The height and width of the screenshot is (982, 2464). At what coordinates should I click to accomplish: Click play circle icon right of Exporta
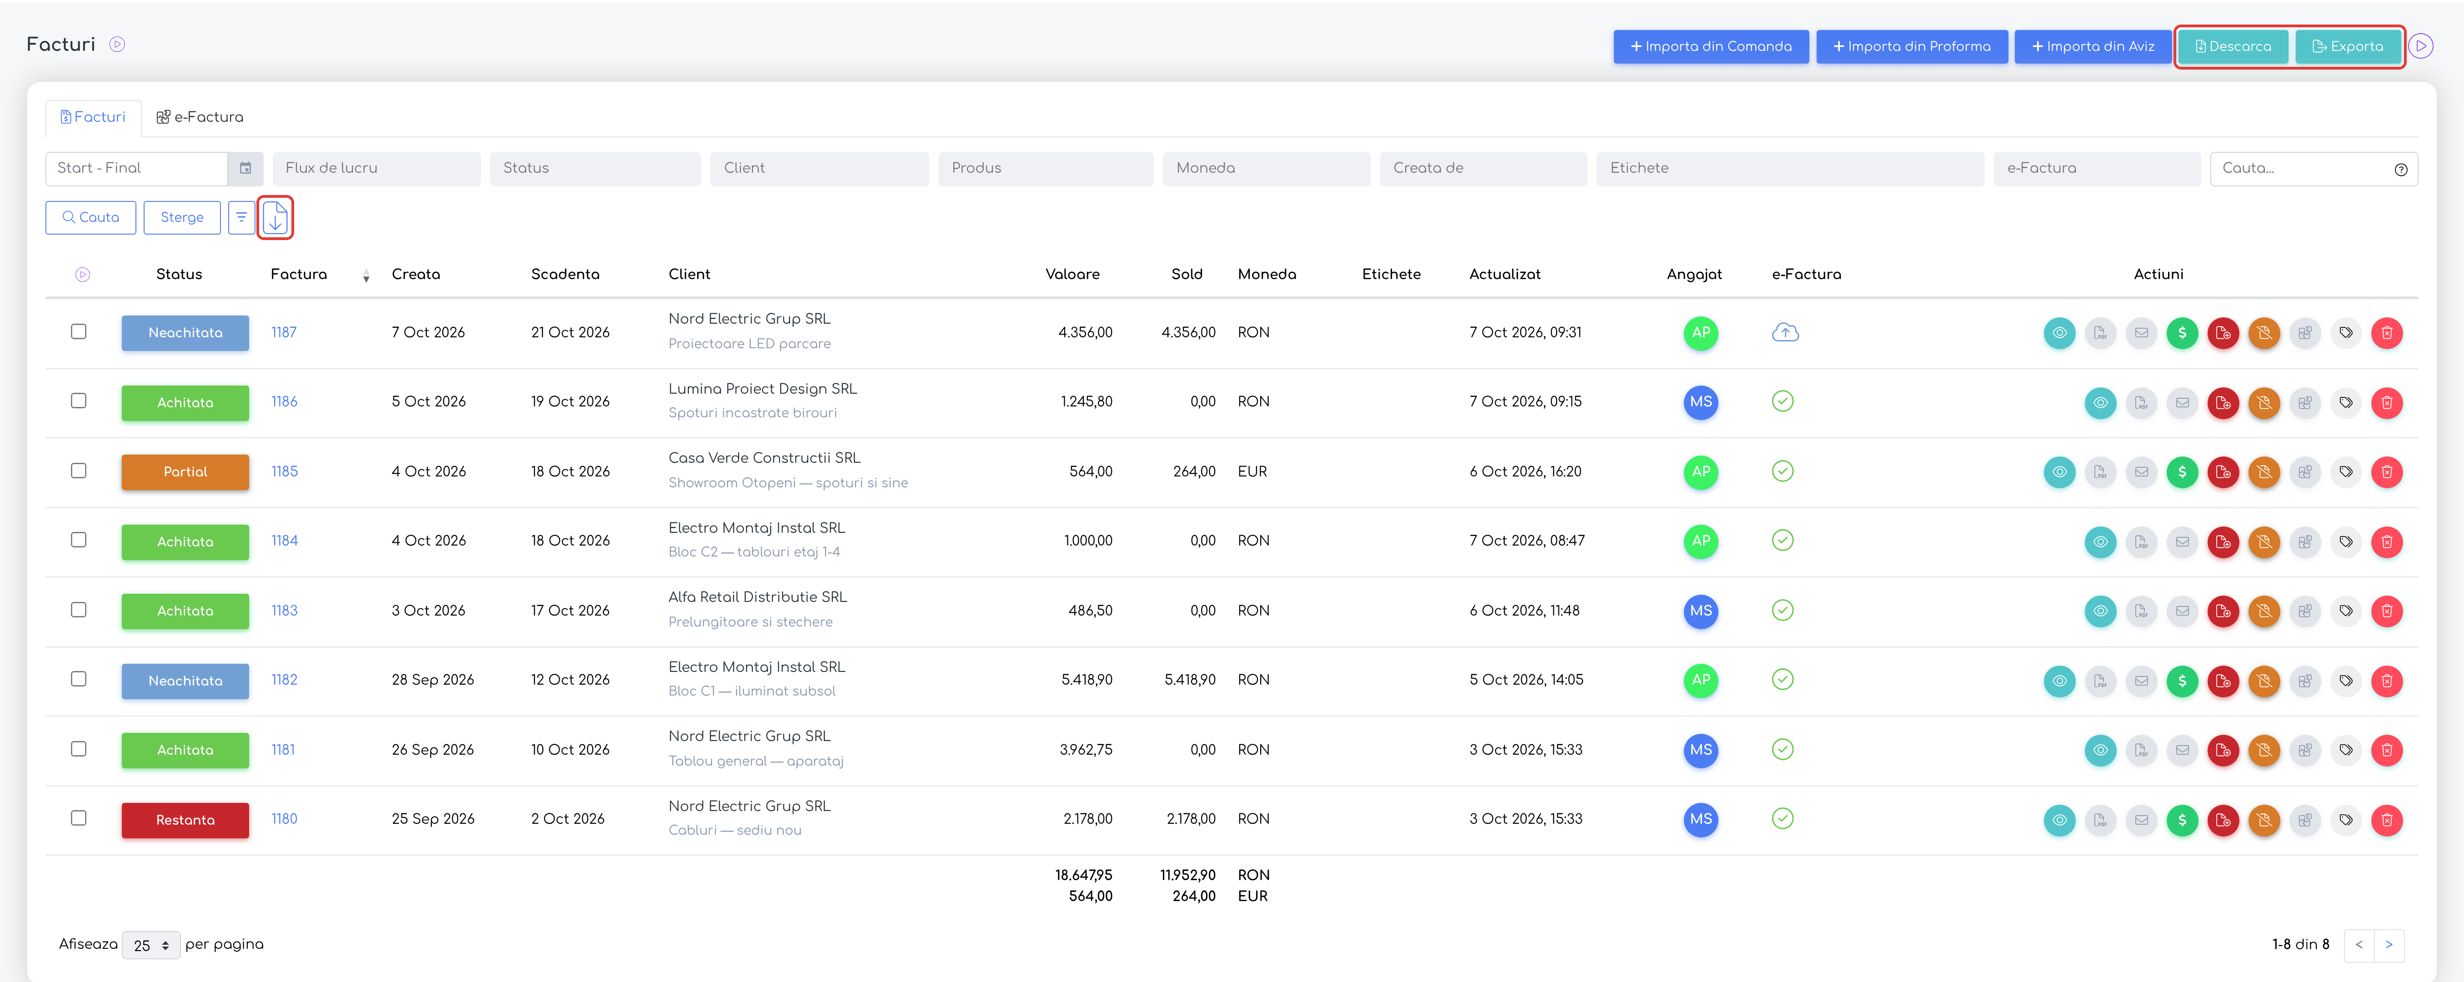(2421, 46)
